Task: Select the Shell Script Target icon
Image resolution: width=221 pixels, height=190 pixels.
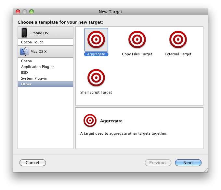Action: [x=96, y=78]
